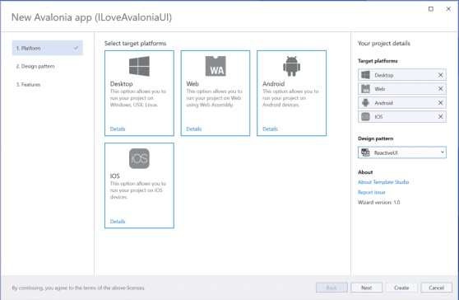Click the Android card title text
The image size is (459, 300).
[x=273, y=84]
